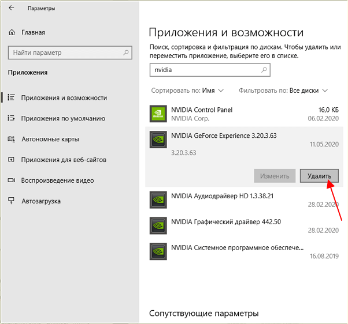Click the NVIDIA Аудиодрайвер HD icon
Image resolution: width=348 pixels, height=324 pixels.
158,200
